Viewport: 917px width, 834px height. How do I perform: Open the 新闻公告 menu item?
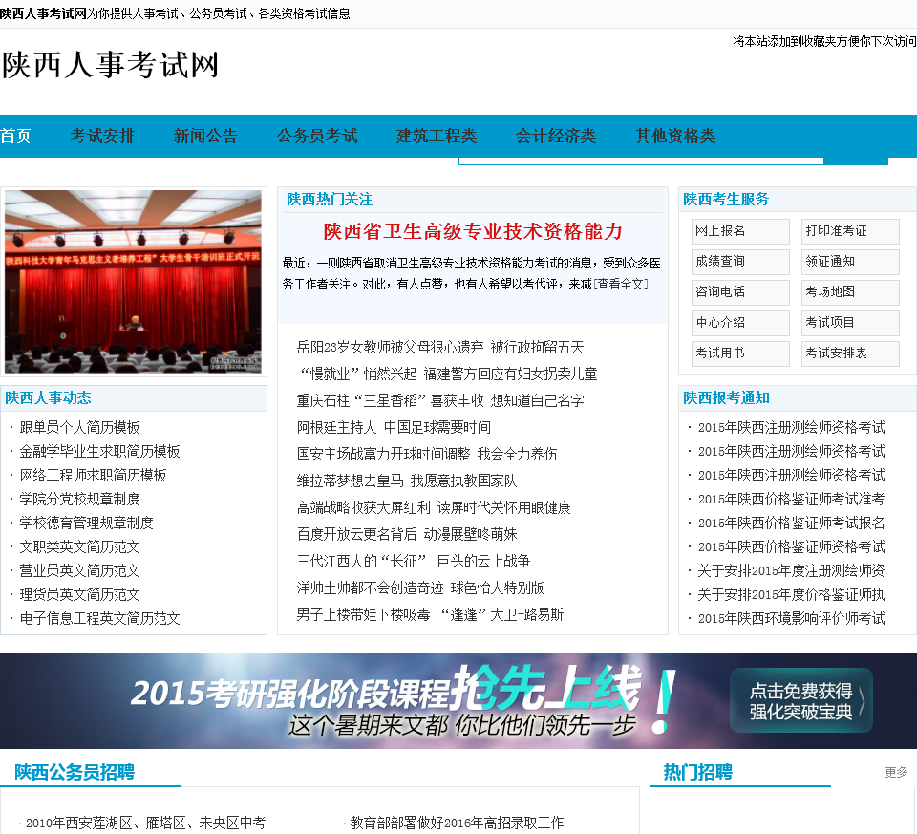(x=206, y=136)
